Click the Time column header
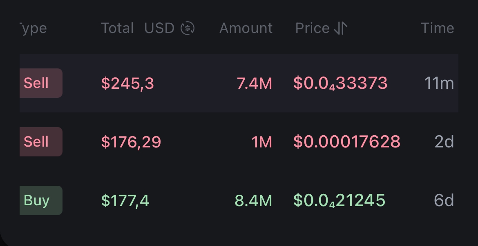 (437, 28)
